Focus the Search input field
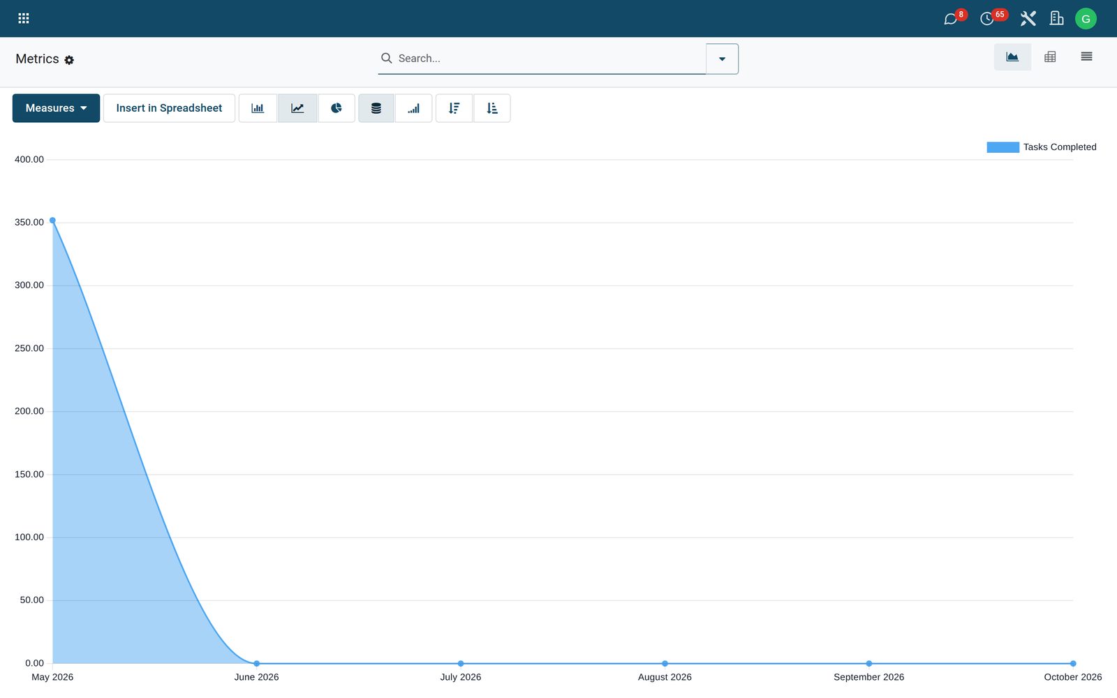This screenshot has height=698, width=1117. (x=550, y=59)
